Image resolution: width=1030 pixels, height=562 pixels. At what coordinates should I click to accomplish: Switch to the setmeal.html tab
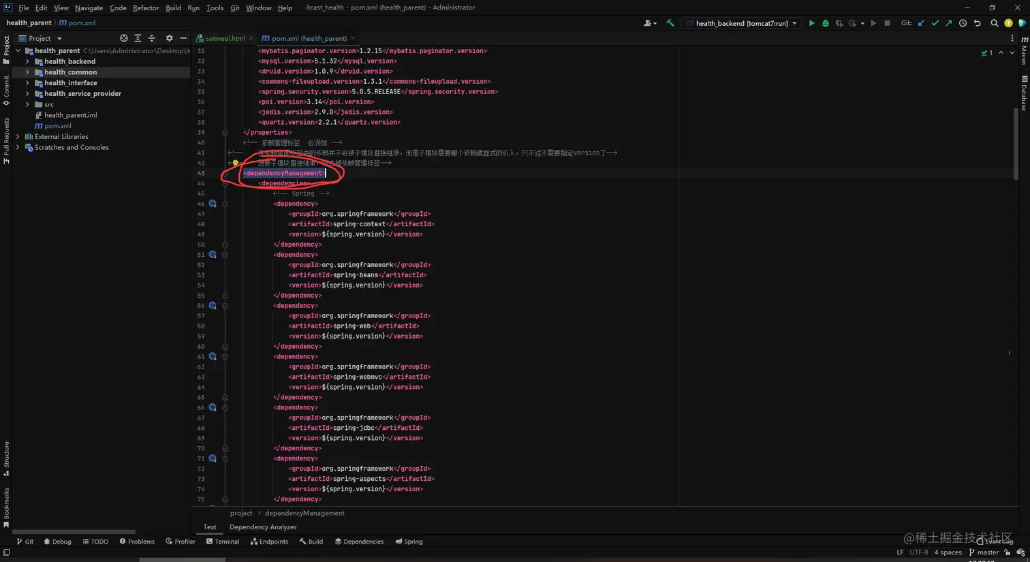pyautogui.click(x=225, y=38)
